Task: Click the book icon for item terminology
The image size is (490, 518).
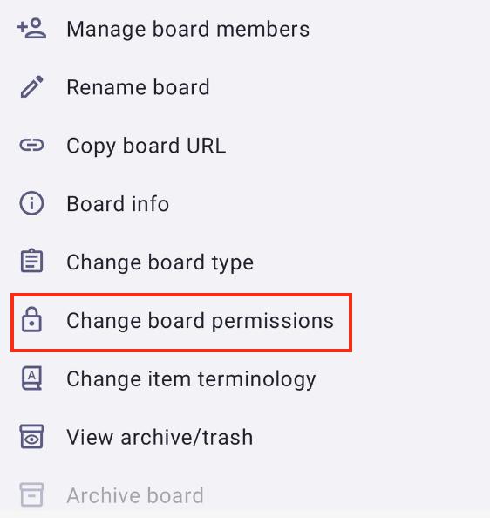Action: tap(31, 378)
